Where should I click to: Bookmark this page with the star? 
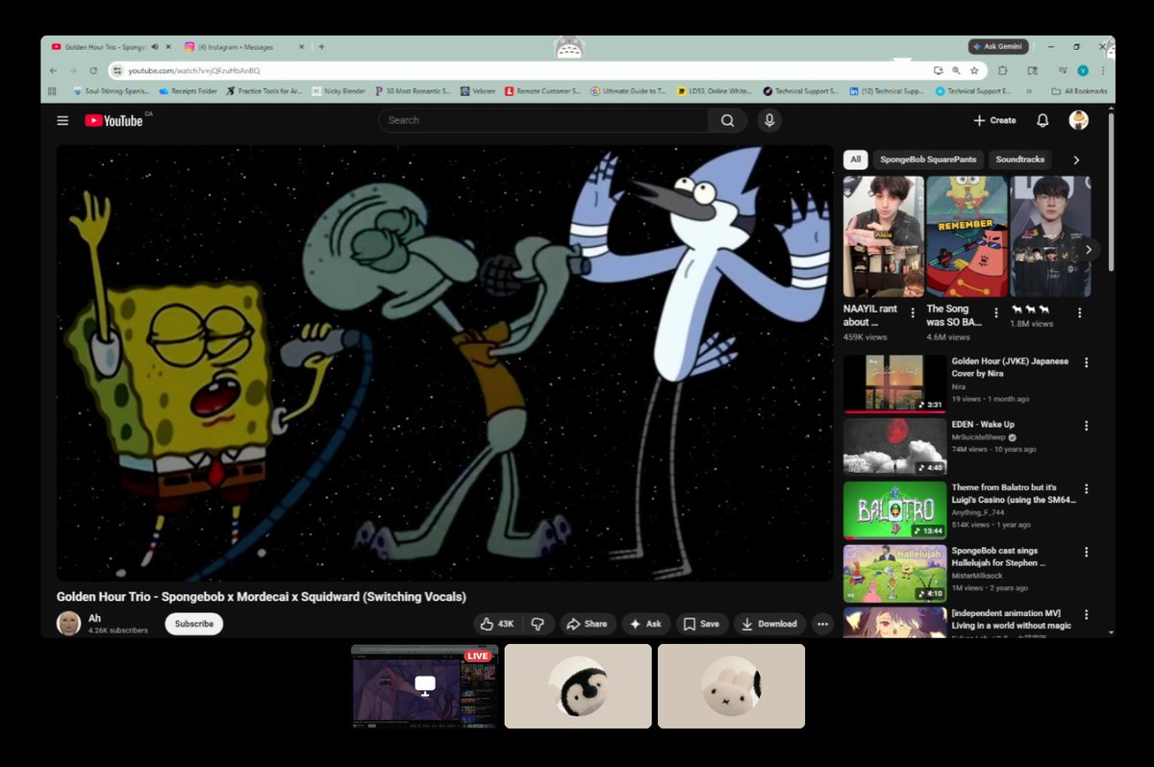974,70
